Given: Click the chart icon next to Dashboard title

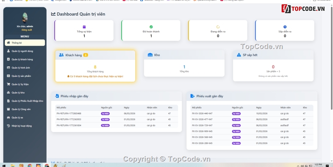Looking at the screenshot, I should [x=53, y=14].
